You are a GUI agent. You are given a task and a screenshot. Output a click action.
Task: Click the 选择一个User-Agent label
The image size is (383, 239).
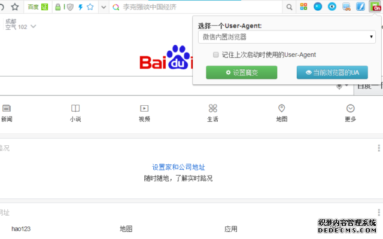230,26
